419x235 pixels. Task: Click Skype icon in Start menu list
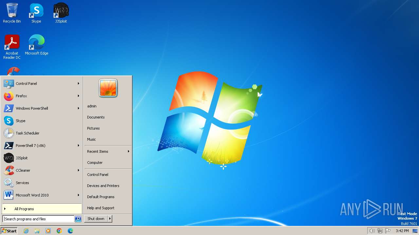click(x=9, y=121)
